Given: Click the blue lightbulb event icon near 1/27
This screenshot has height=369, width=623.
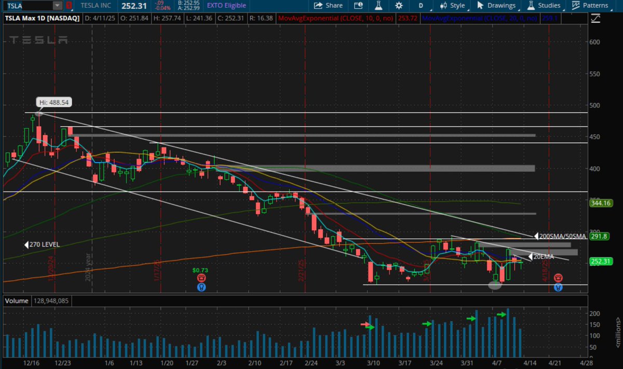Looking at the screenshot, I should [x=201, y=287].
